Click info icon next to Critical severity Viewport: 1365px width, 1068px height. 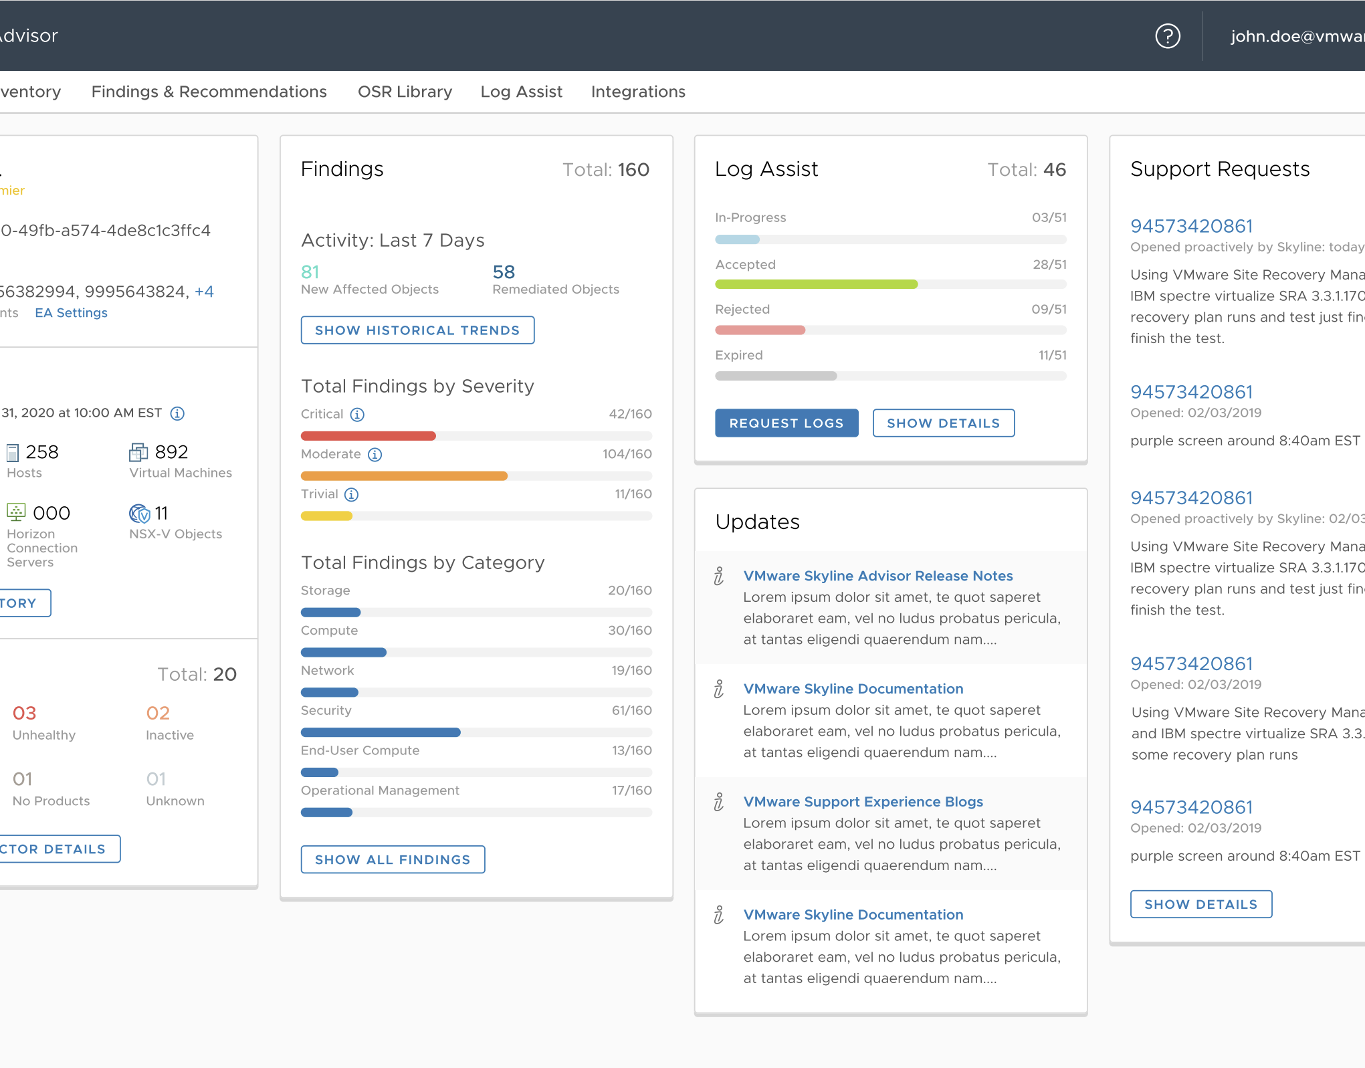[x=357, y=415]
